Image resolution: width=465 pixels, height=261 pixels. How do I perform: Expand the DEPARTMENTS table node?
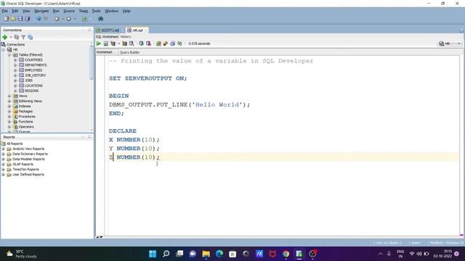pos(15,65)
